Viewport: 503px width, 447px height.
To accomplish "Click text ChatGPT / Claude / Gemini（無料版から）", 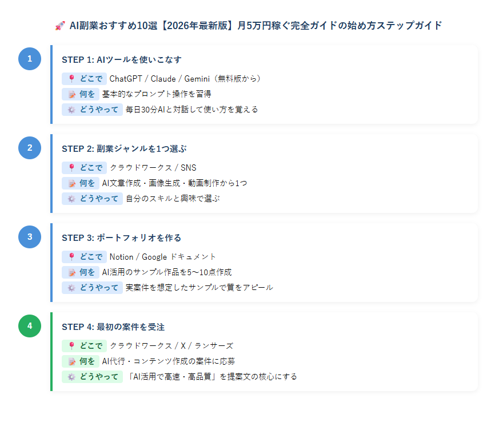I will tap(185, 79).
